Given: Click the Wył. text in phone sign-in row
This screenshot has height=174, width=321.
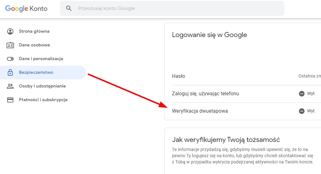Looking at the screenshot, I should [311, 94].
